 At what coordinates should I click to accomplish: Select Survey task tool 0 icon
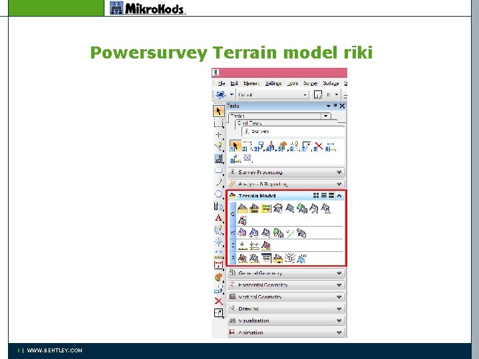click(x=236, y=158)
